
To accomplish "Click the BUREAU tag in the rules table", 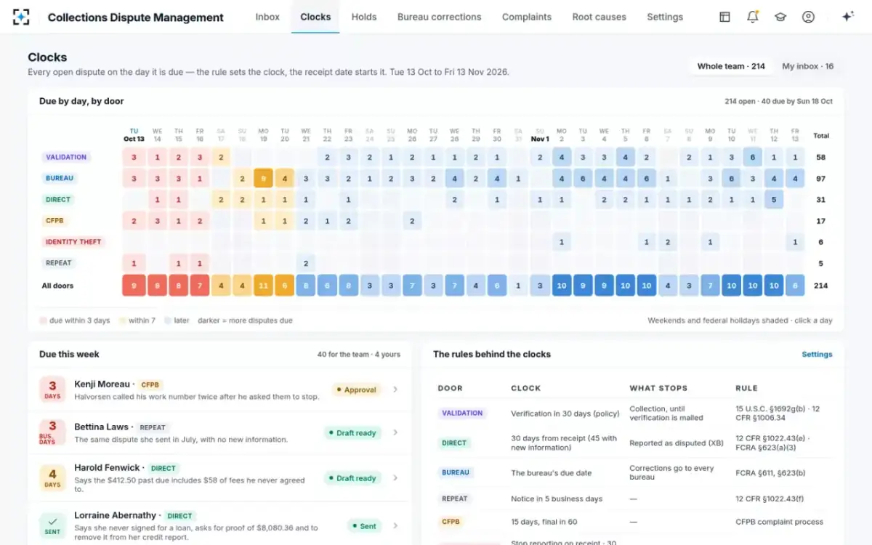I will [456, 472].
